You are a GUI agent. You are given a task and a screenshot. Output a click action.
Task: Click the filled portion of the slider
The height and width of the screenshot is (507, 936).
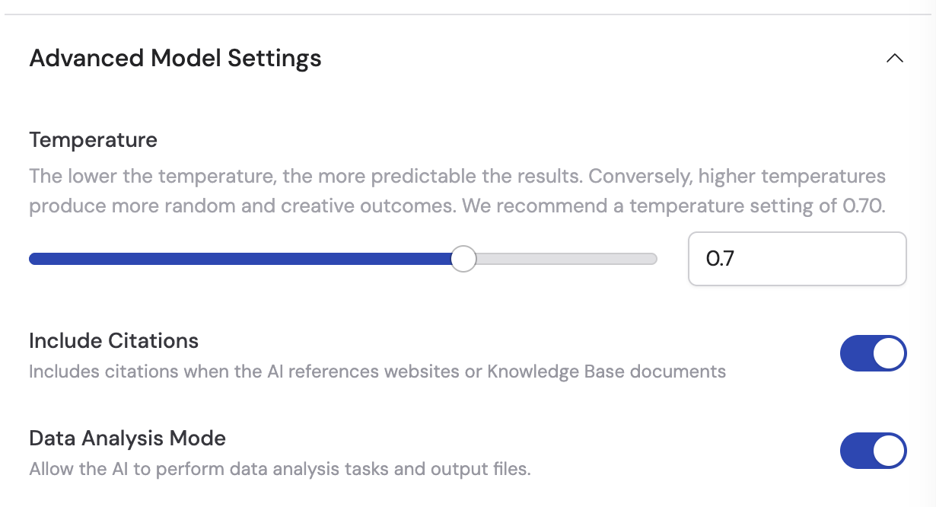click(x=228, y=259)
